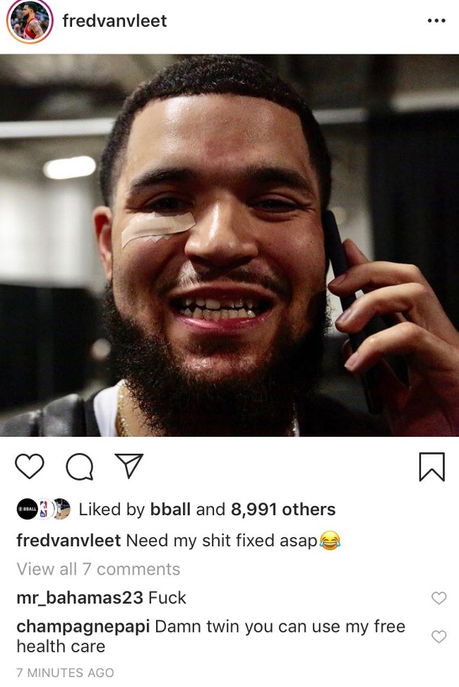The height and width of the screenshot is (687, 459).
Task: Open the comment bubble icon
Action: (x=79, y=466)
